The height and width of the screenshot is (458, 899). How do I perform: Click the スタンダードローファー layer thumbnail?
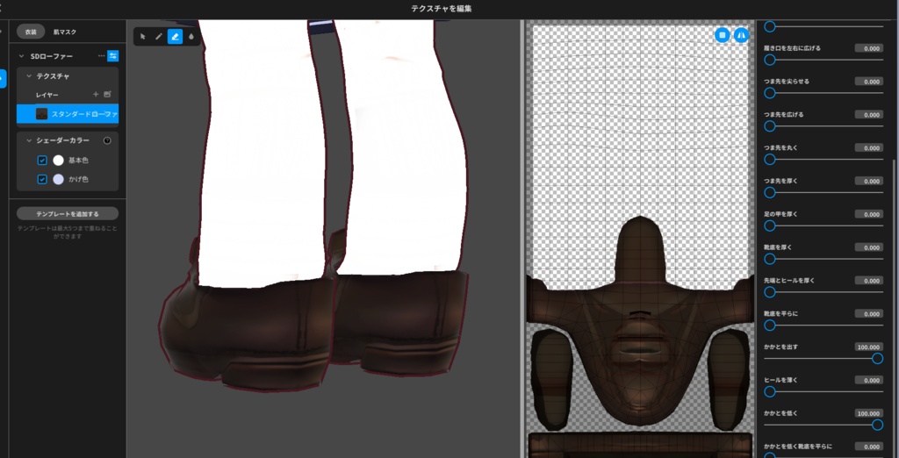42,114
